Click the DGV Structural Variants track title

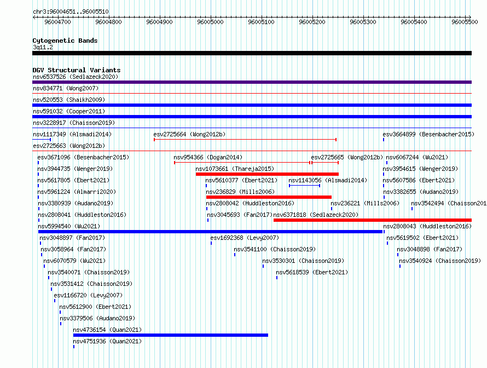point(77,70)
